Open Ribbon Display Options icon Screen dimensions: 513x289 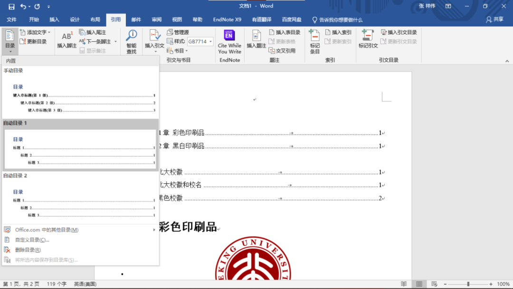(448, 6)
